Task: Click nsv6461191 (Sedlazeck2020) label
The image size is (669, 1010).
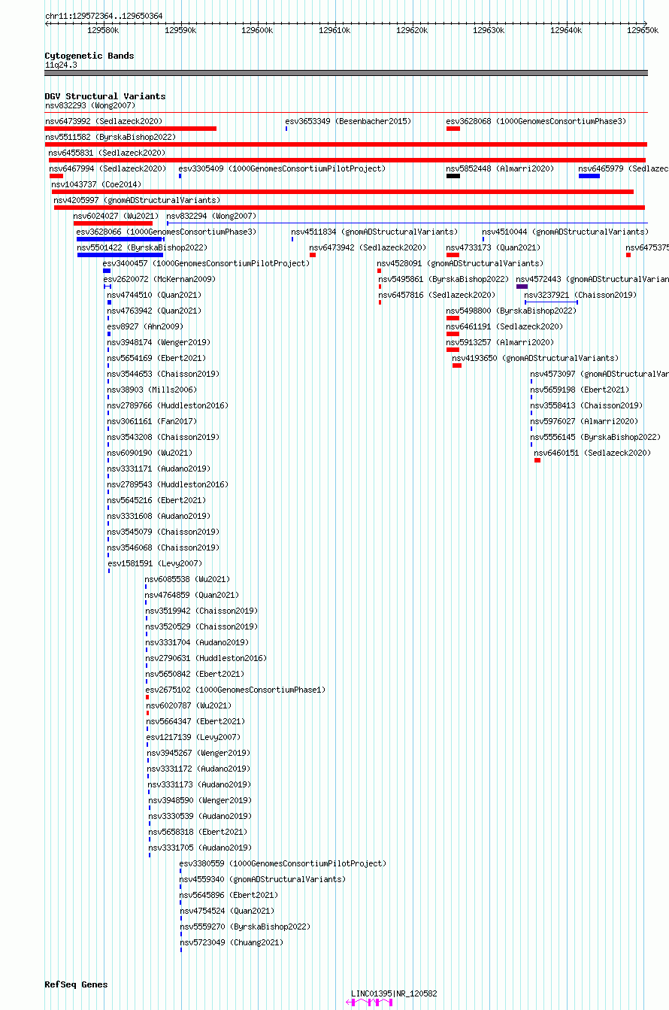Action: [505, 326]
